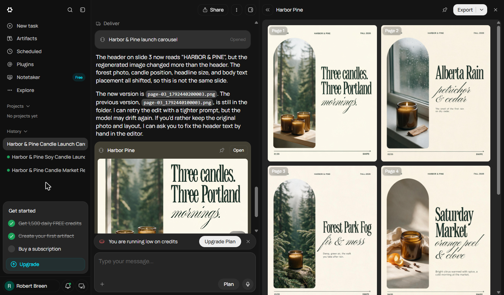
Task: Click the chat vertical scrollbar thumb
Action: pos(256,202)
